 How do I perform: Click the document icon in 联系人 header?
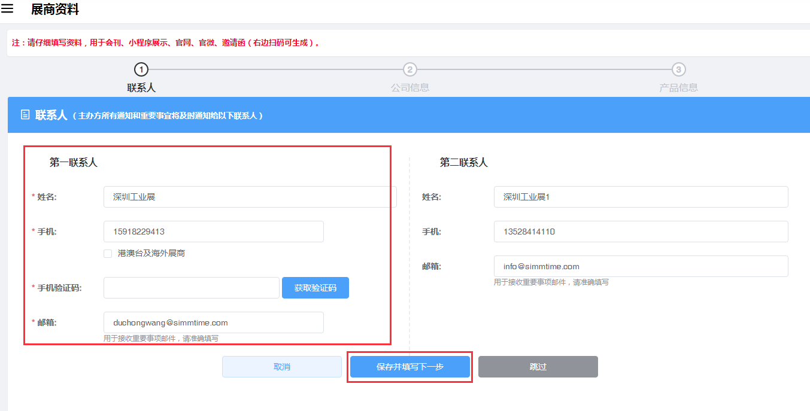[25, 115]
